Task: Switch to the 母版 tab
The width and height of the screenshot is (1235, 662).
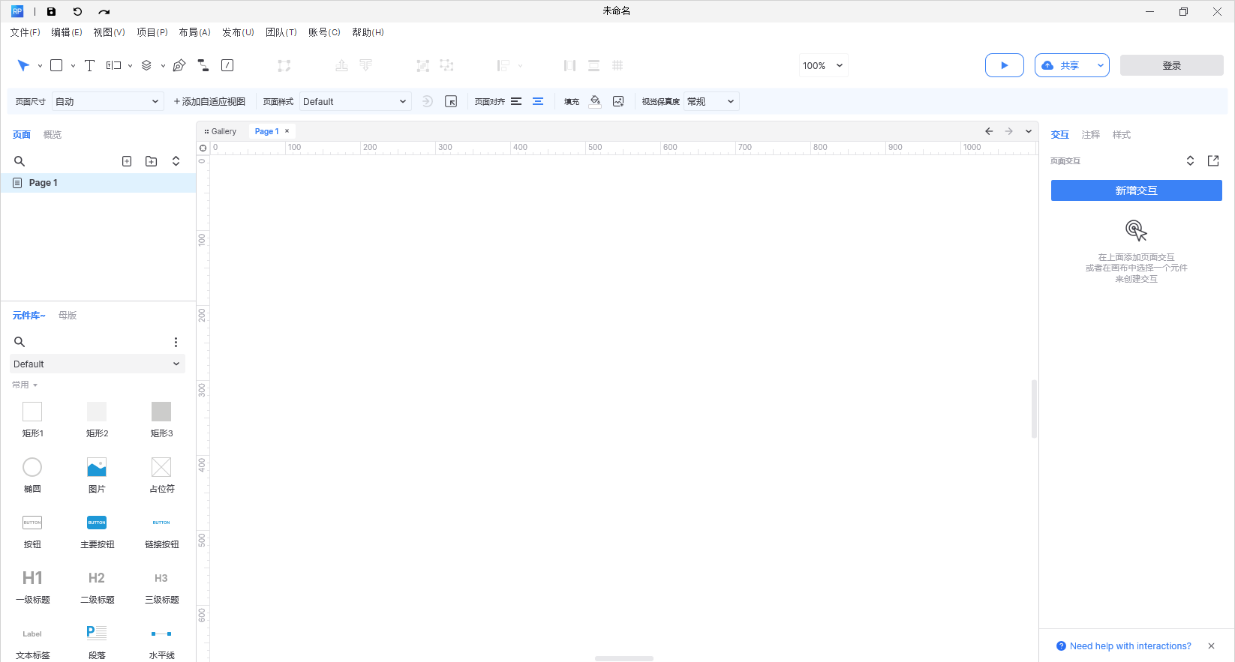Action: pyautogui.click(x=68, y=316)
